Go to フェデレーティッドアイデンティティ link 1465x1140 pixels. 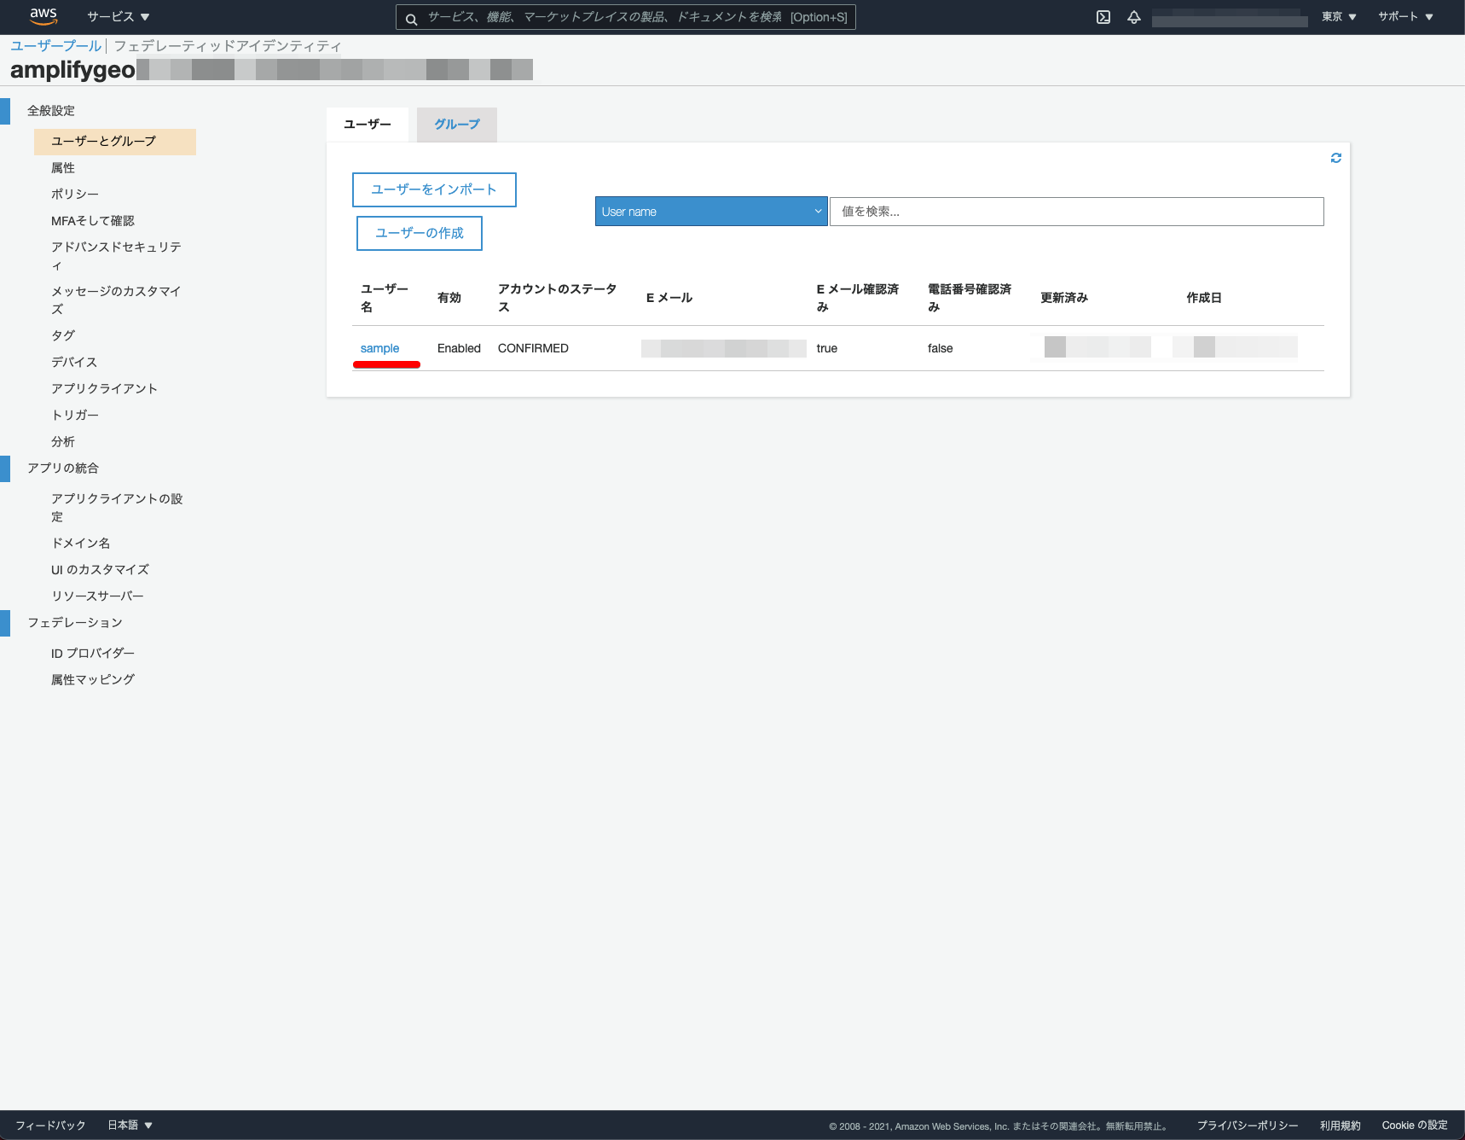(228, 46)
